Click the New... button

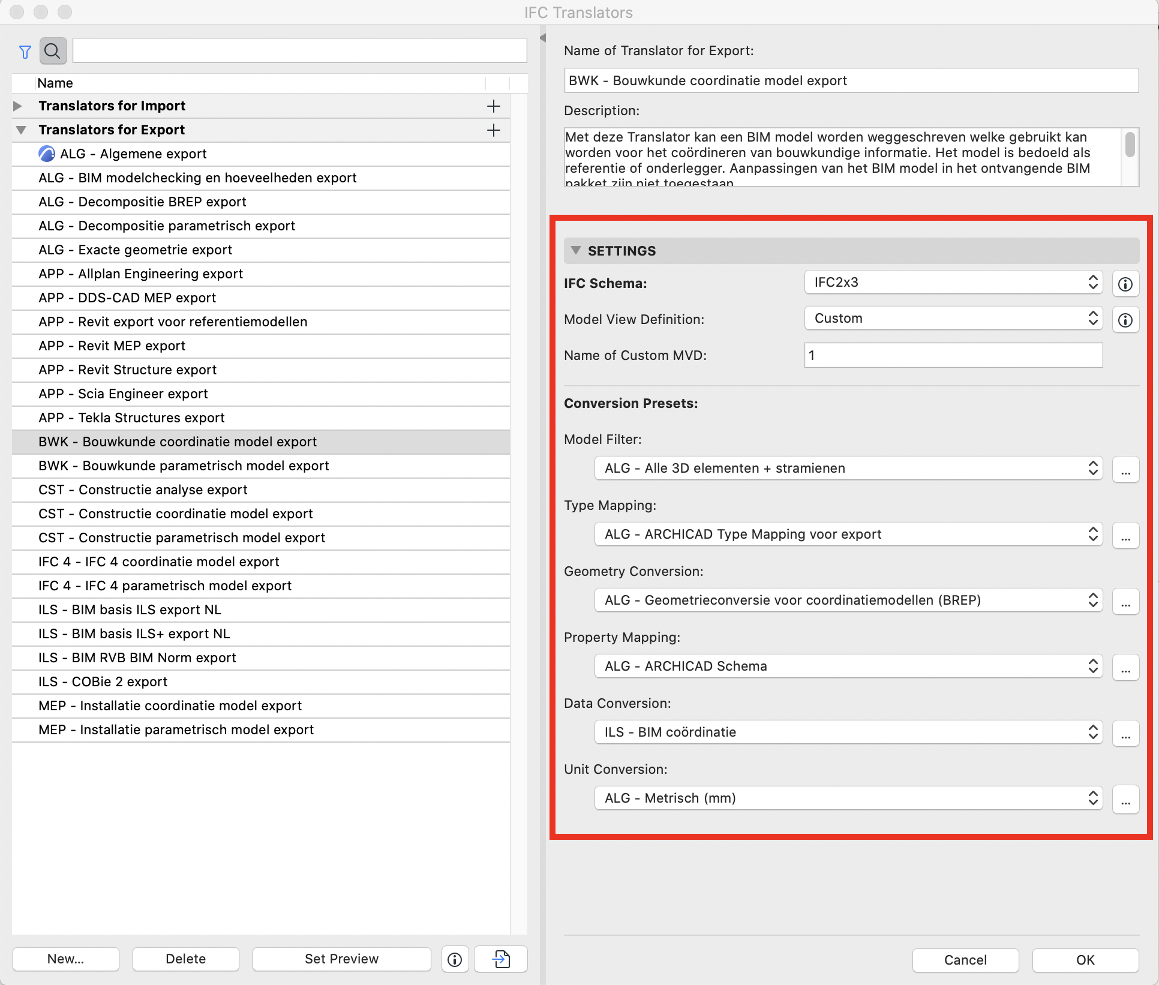tap(66, 959)
